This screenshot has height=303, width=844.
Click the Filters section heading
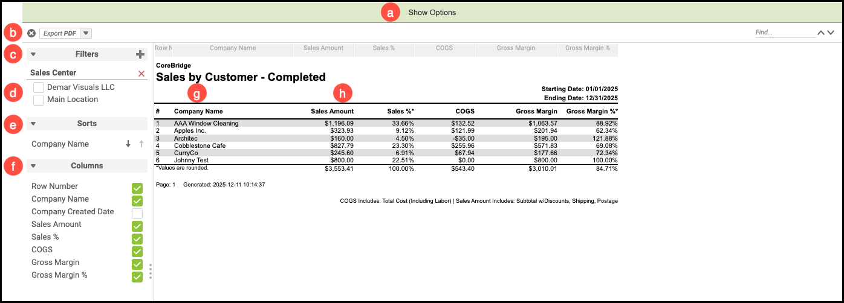pyautogui.click(x=87, y=54)
